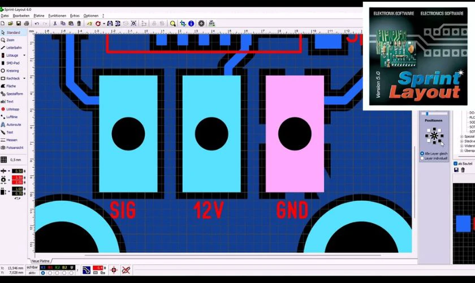Select 'Alle Layer gleich' radio option
This screenshot has height=283, width=475.
[422, 153]
